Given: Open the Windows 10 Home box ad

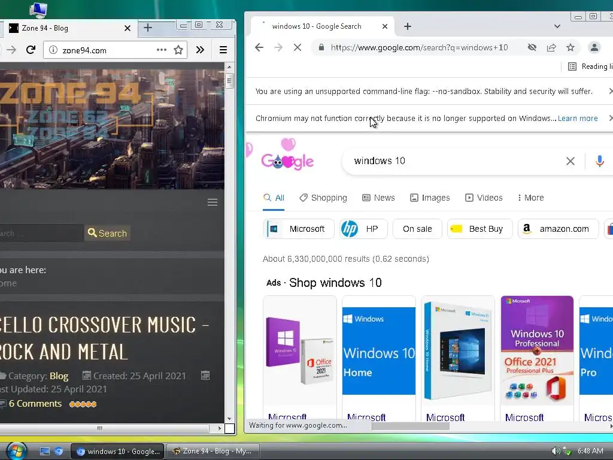Looking at the screenshot, I should (458, 351).
